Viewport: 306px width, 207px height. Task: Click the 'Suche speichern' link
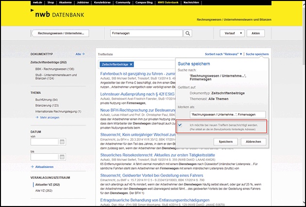[x=257, y=54]
